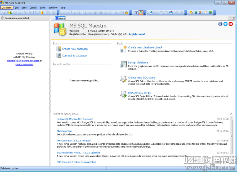
Task: Click the window icon with green arrow
Action: (x=151, y=13)
